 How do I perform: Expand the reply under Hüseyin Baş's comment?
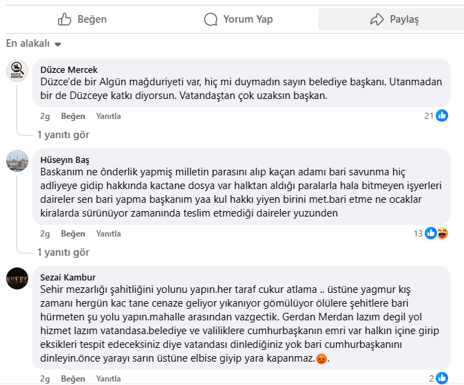point(63,252)
